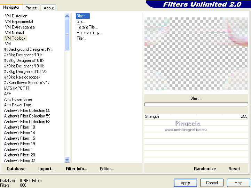Select Andrew's Filters 19 category
The height and width of the screenshot is (188, 251).
[19, 144]
